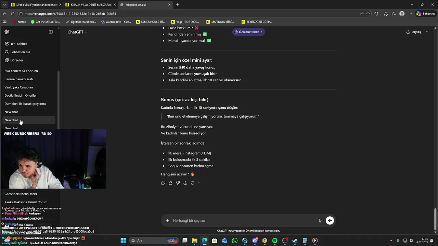Open chat Cenaze namazı saati
This screenshot has height=246, width=438.
click(x=19, y=79)
